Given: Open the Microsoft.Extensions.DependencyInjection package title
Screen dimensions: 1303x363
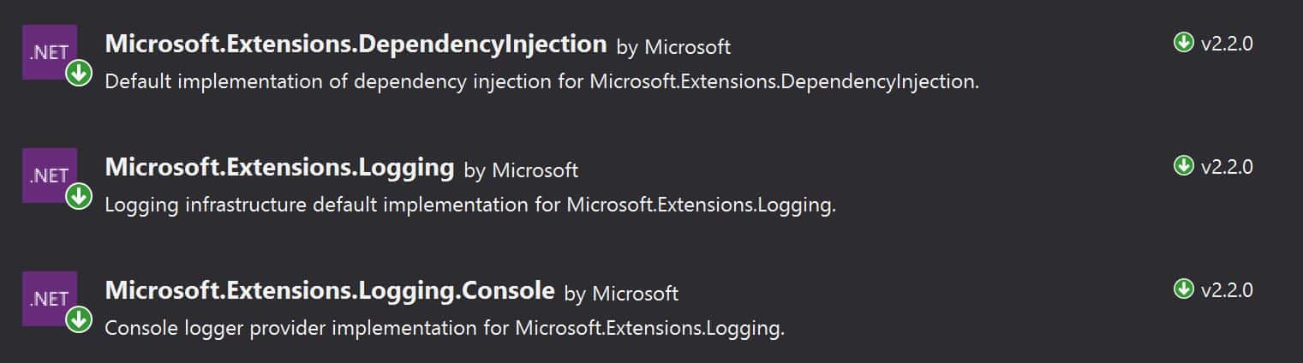Looking at the screenshot, I should click(x=356, y=45).
